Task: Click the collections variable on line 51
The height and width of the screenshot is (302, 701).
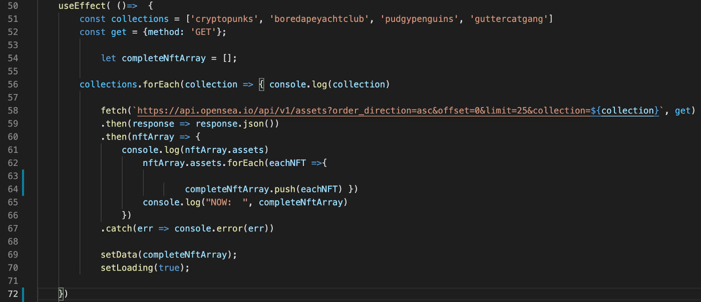Action: 140,19
